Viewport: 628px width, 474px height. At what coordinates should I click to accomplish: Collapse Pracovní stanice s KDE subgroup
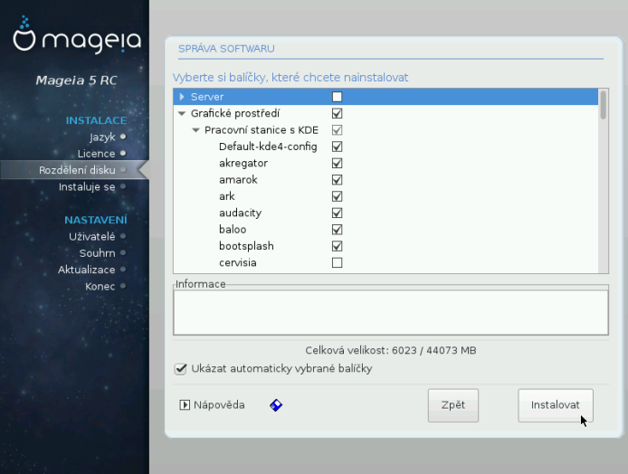pyautogui.click(x=195, y=130)
